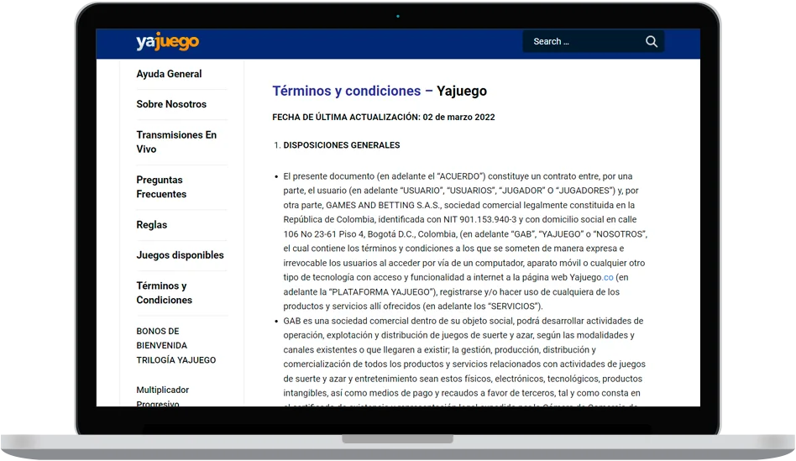
Task: Open Sobre Nosotros page
Action: [171, 104]
